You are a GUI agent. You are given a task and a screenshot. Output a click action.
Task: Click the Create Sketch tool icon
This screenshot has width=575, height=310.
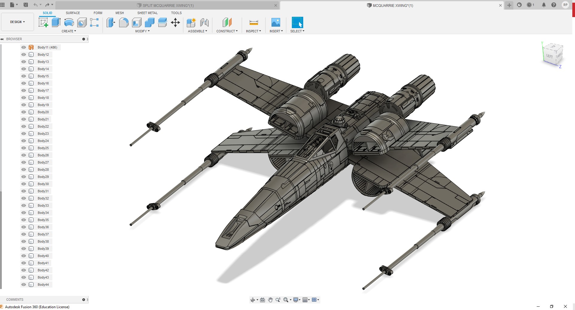[x=43, y=22]
